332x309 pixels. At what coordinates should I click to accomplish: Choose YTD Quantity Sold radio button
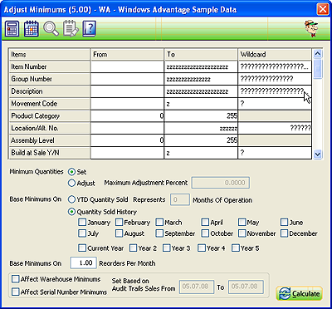tap(71, 199)
